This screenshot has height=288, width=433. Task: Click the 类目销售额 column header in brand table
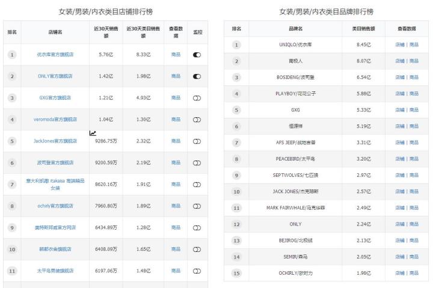[364, 28]
